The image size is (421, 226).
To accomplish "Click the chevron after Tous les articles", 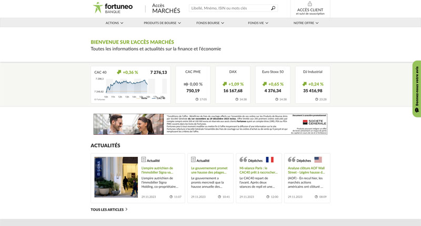I will (x=126, y=209).
